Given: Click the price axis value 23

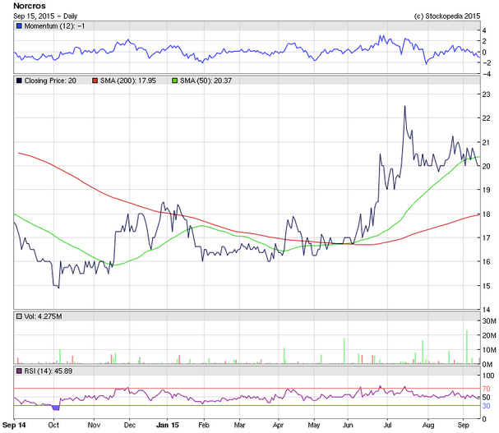Looking at the screenshot, I should point(487,94).
